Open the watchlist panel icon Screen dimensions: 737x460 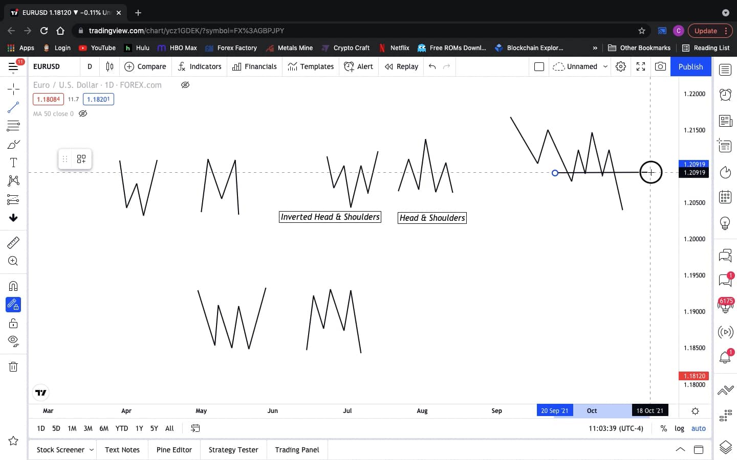pos(725,70)
